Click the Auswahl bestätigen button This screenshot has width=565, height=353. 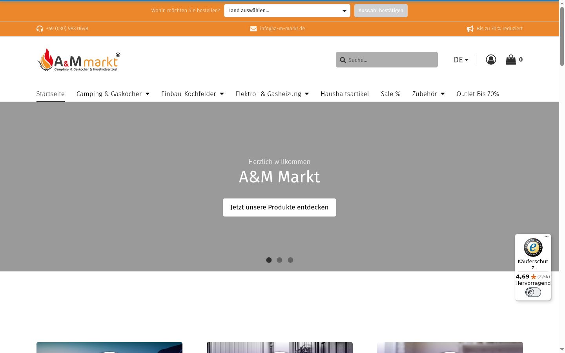coord(381,11)
